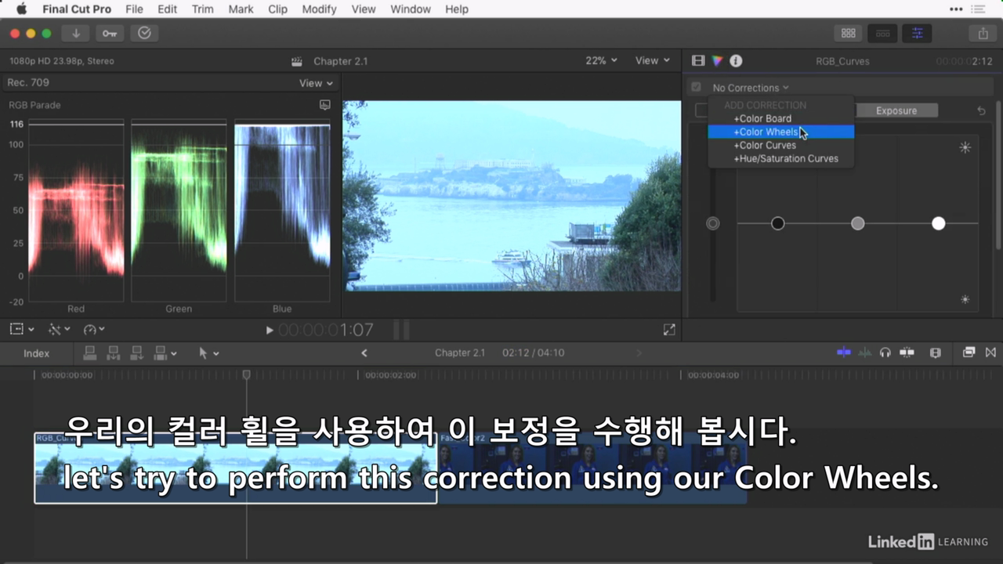Click the scope settings icon near RGB Parade
1003x564 pixels.
(x=324, y=105)
